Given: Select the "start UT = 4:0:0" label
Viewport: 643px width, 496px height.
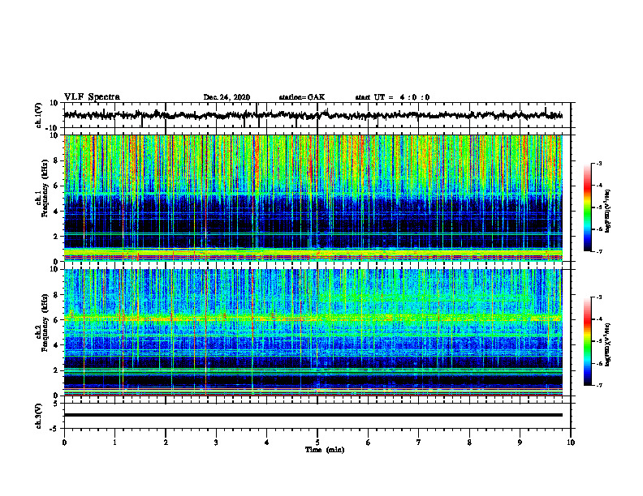Looking at the screenshot, I should pos(392,97).
